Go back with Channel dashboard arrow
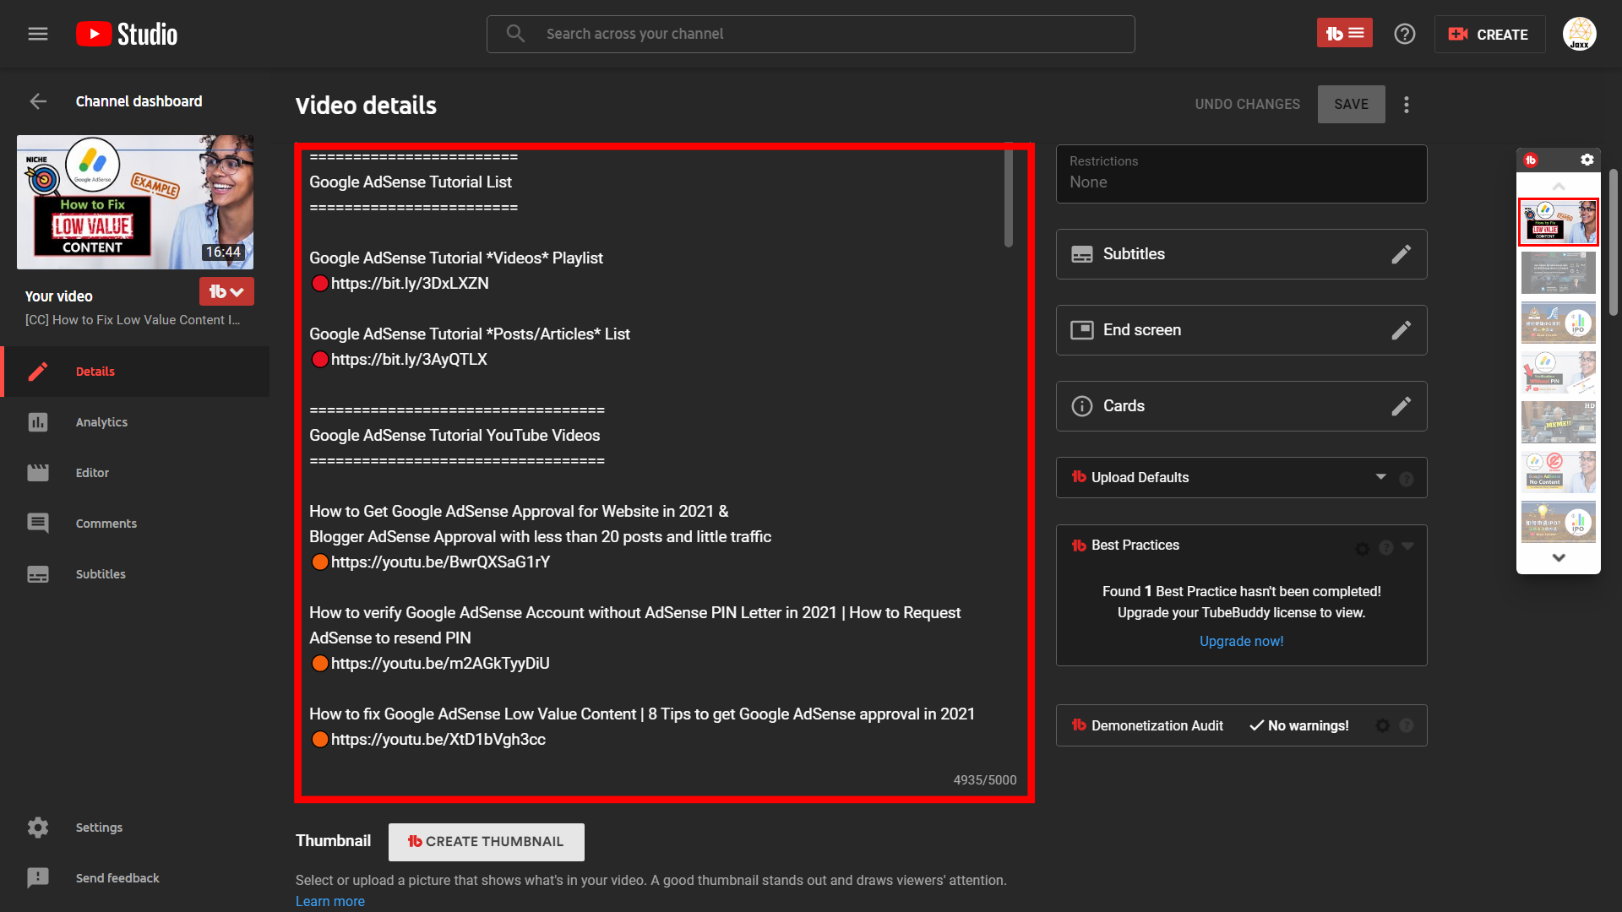 tap(38, 101)
